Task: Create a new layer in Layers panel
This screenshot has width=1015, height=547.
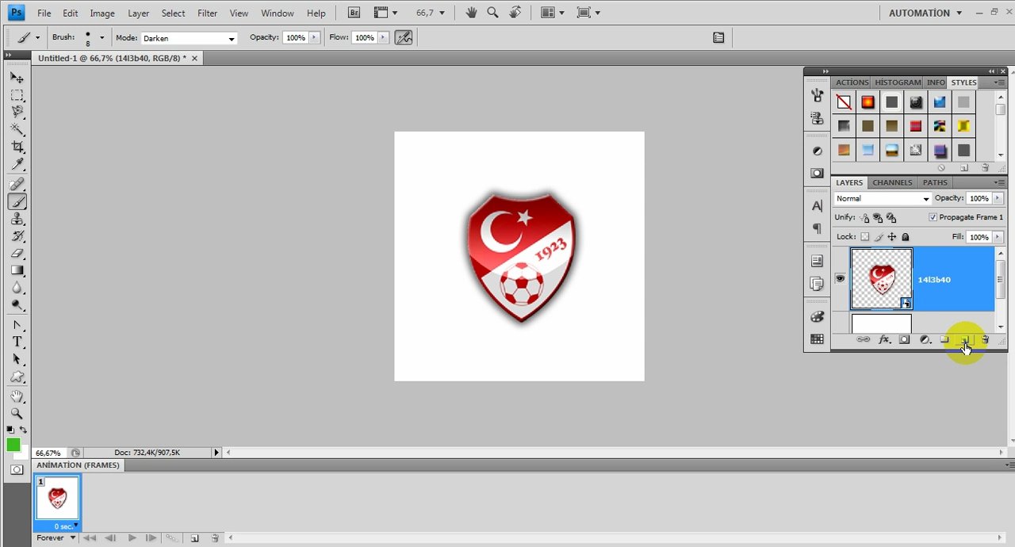Action: (965, 340)
